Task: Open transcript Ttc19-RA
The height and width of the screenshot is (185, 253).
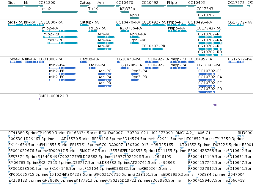Action: click(x=92, y=31)
